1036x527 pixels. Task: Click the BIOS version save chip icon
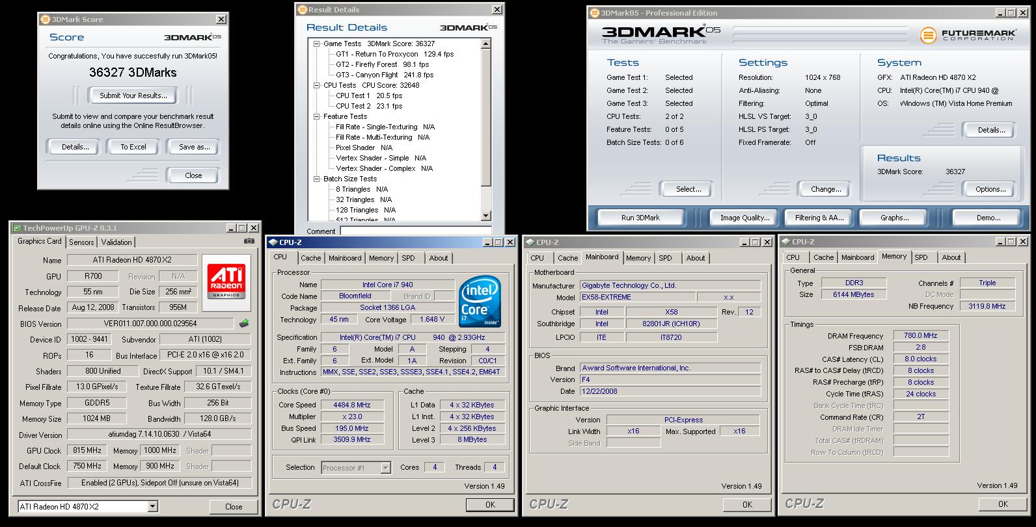tap(244, 323)
